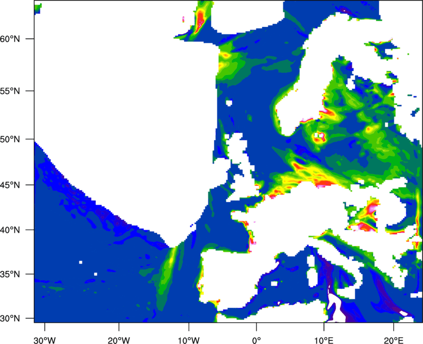The image size is (423, 344).
Task: Click the 0° longitude label
Action: point(256,340)
